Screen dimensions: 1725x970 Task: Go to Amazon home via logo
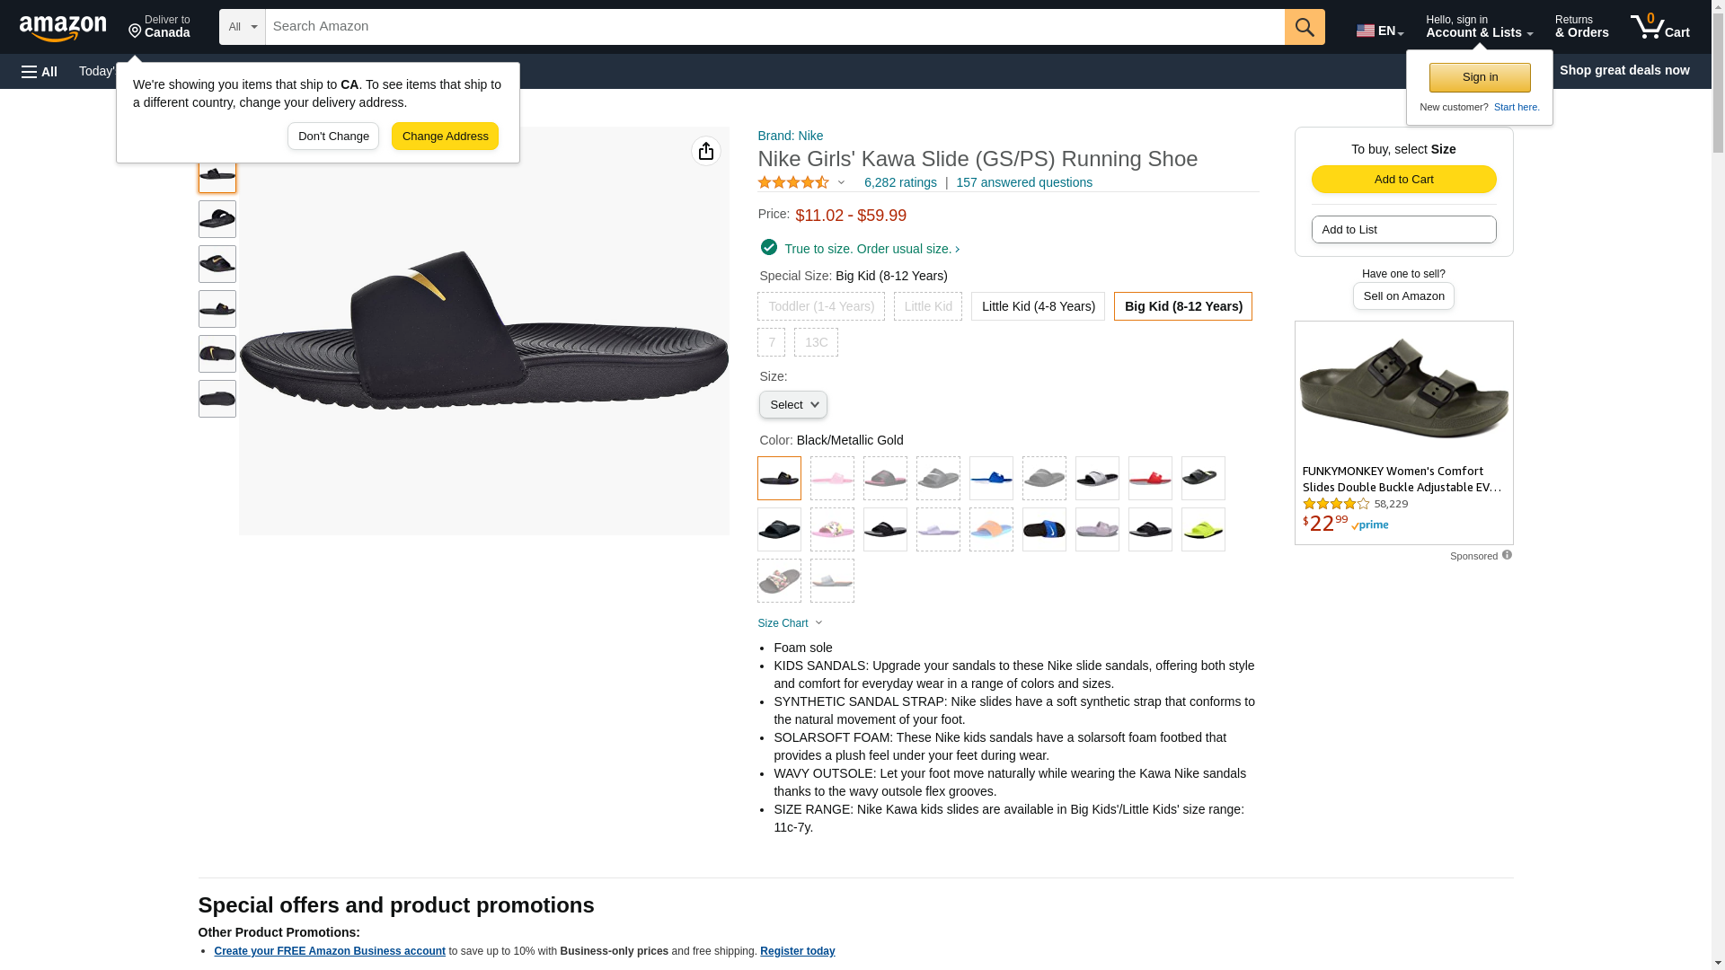pyautogui.click(x=63, y=28)
